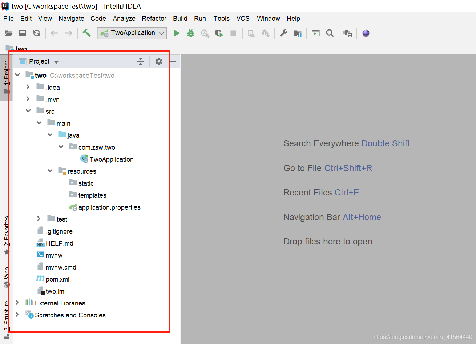The image size is (476, 344).
Task: Collapse the com.zsw.two package
Action: coord(61,147)
